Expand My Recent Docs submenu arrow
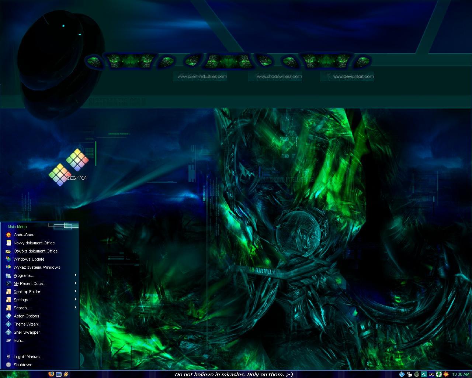Viewport: 472px width, 378px height. point(75,283)
